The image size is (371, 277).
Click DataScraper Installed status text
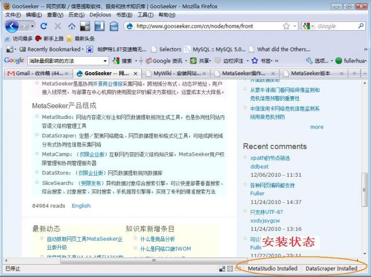331,269
